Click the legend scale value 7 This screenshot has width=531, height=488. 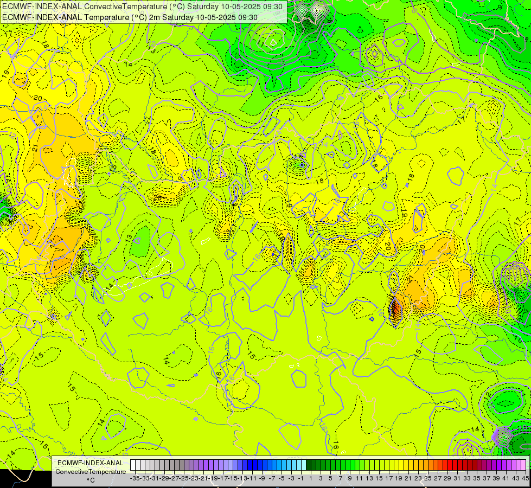(340, 479)
